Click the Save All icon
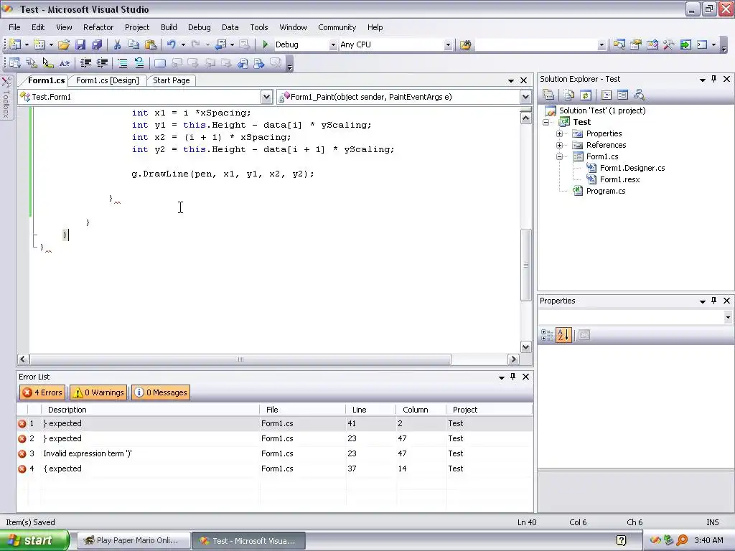 point(97,44)
